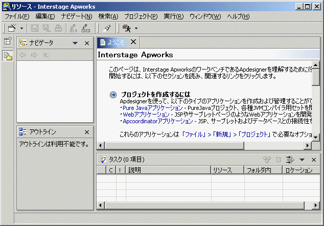Select the Resource perspective icon
324x226 pixels.
click(8, 56)
